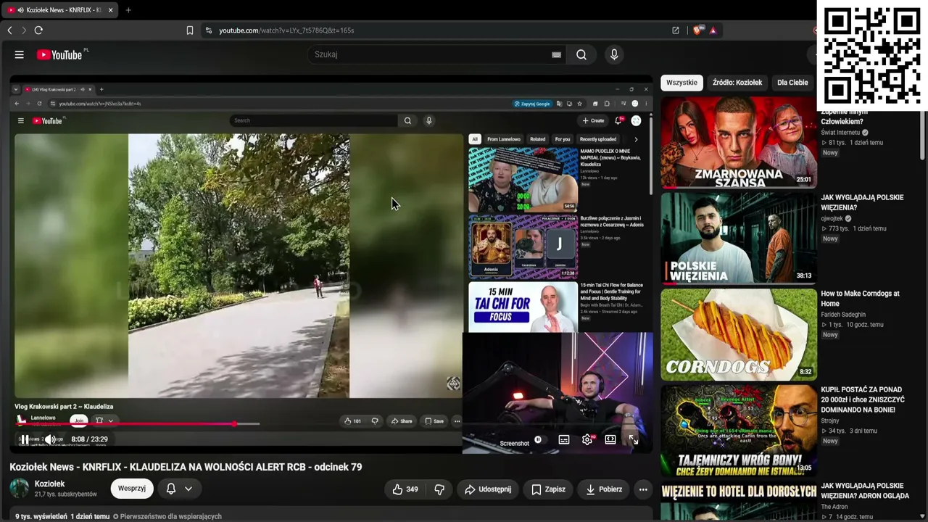Open the share icon in address bar
The height and width of the screenshot is (522, 928).
[x=676, y=30]
